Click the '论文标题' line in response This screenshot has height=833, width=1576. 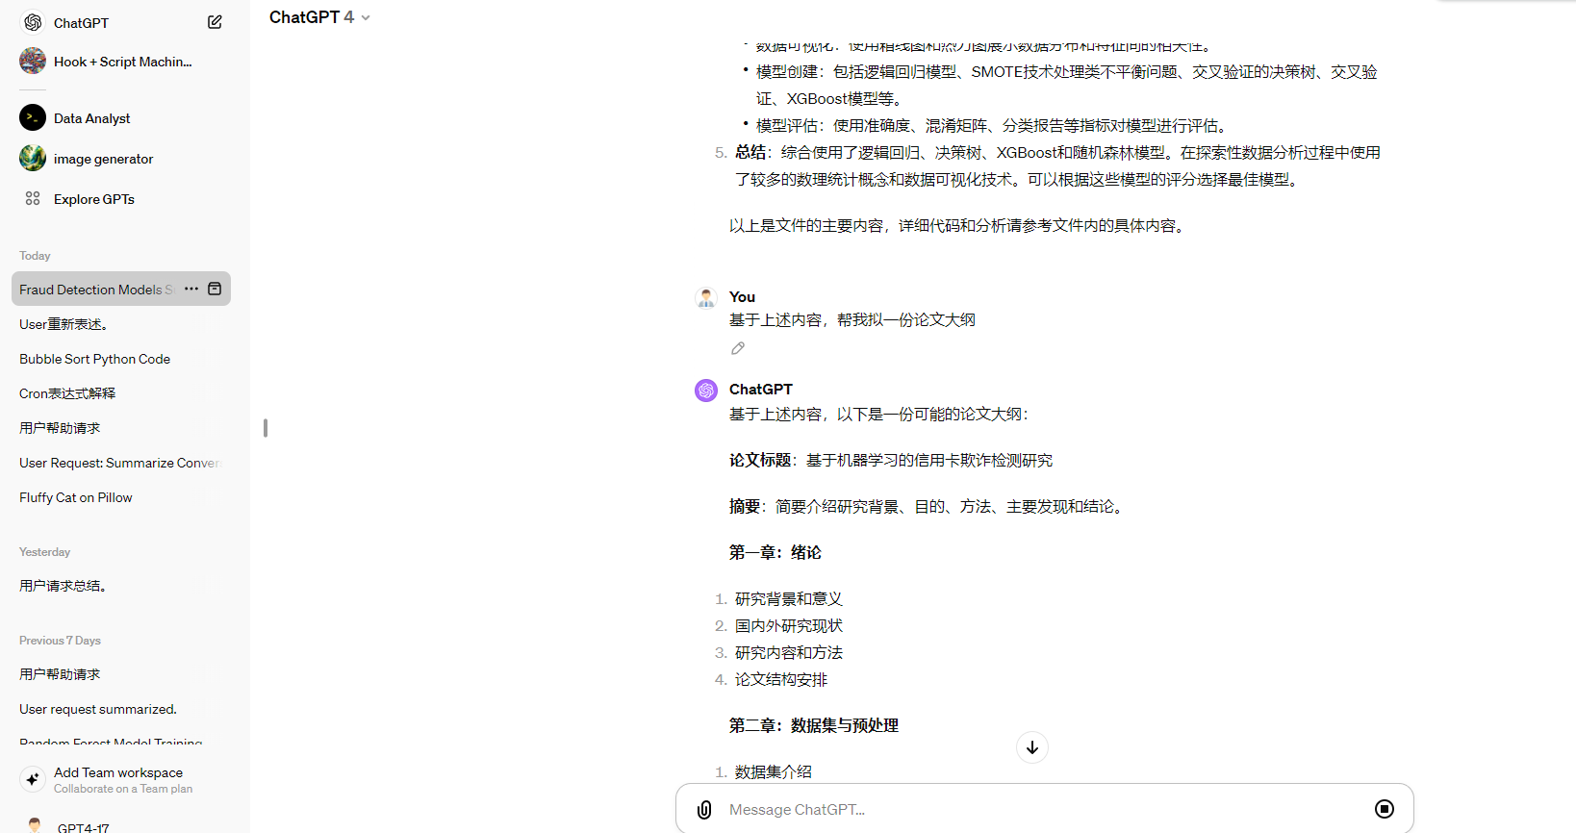(891, 461)
